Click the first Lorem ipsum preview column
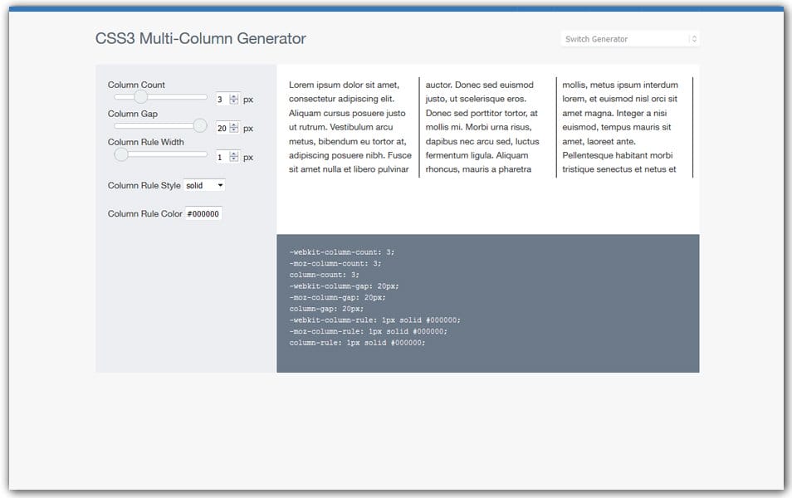The height and width of the screenshot is (498, 792). click(x=349, y=124)
